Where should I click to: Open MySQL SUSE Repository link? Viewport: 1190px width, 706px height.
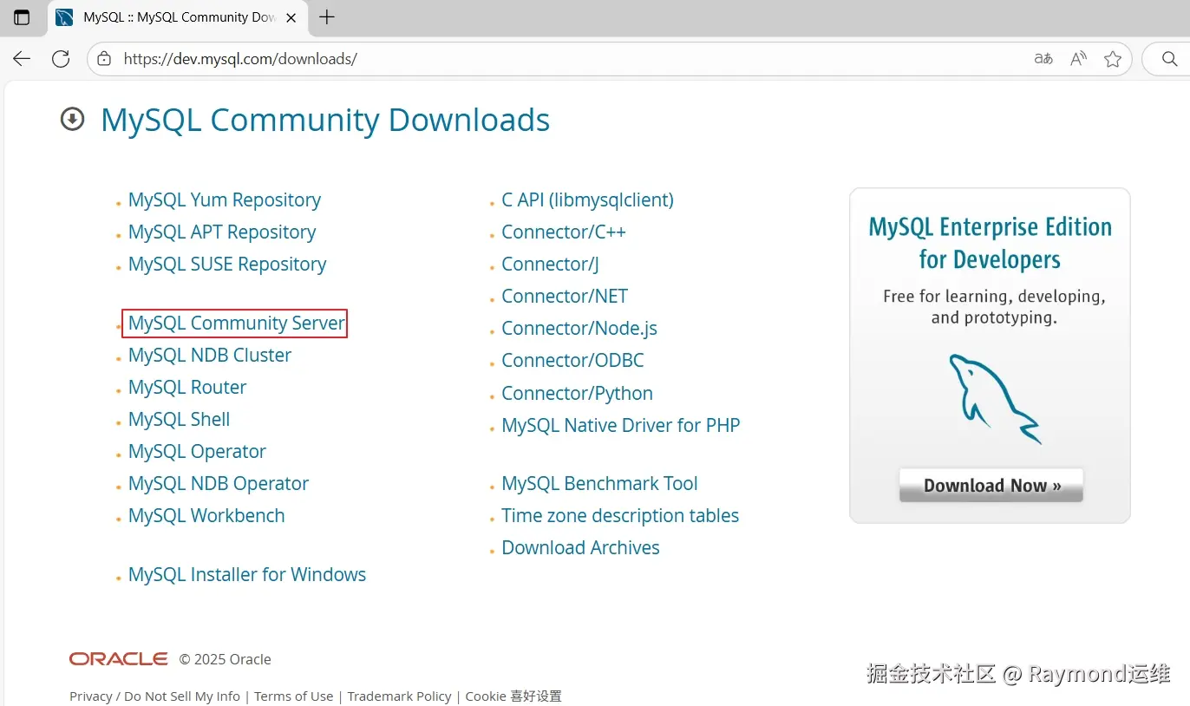[227, 265]
